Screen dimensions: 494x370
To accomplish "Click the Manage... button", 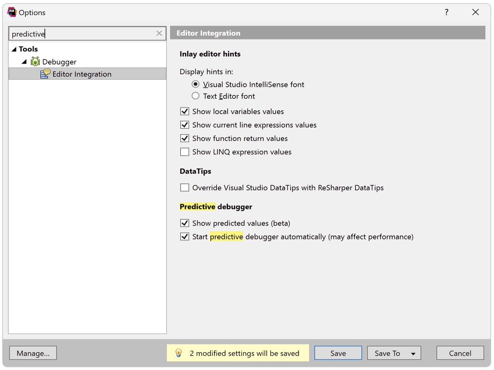I will coord(33,353).
